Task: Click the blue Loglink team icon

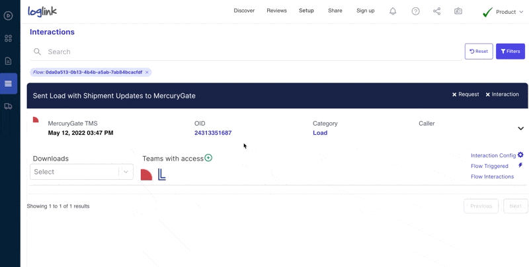Action: [162, 174]
